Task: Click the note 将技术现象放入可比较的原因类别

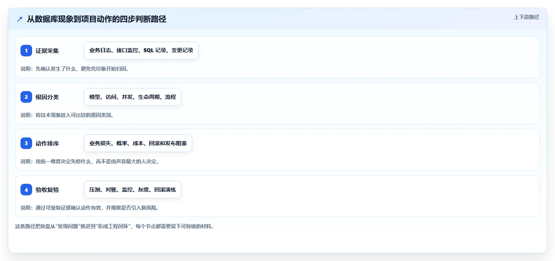Action: [67, 115]
